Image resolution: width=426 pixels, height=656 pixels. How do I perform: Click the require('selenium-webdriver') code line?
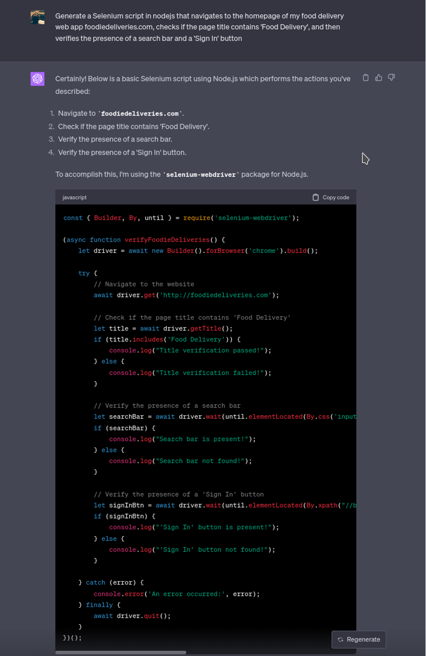pos(181,218)
